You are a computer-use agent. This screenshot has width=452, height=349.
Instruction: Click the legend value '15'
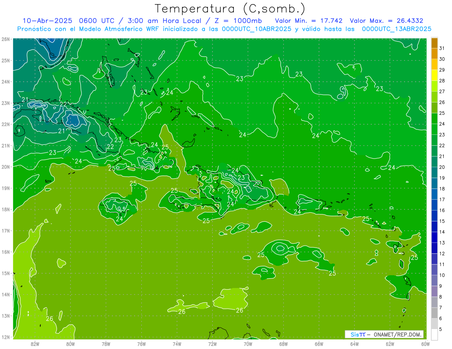point(442,221)
